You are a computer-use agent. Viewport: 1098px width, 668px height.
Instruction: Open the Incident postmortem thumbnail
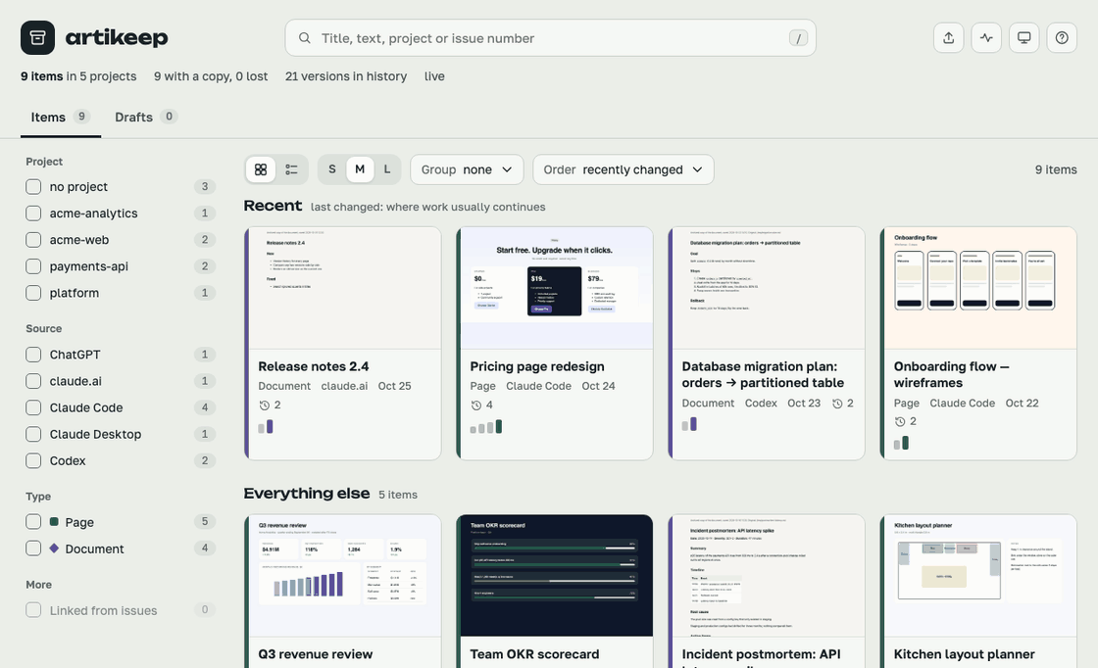pyautogui.click(x=769, y=576)
